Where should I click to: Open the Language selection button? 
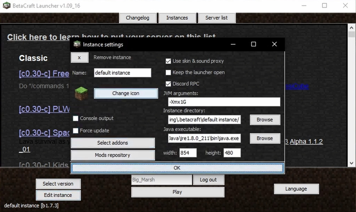tap(296, 189)
